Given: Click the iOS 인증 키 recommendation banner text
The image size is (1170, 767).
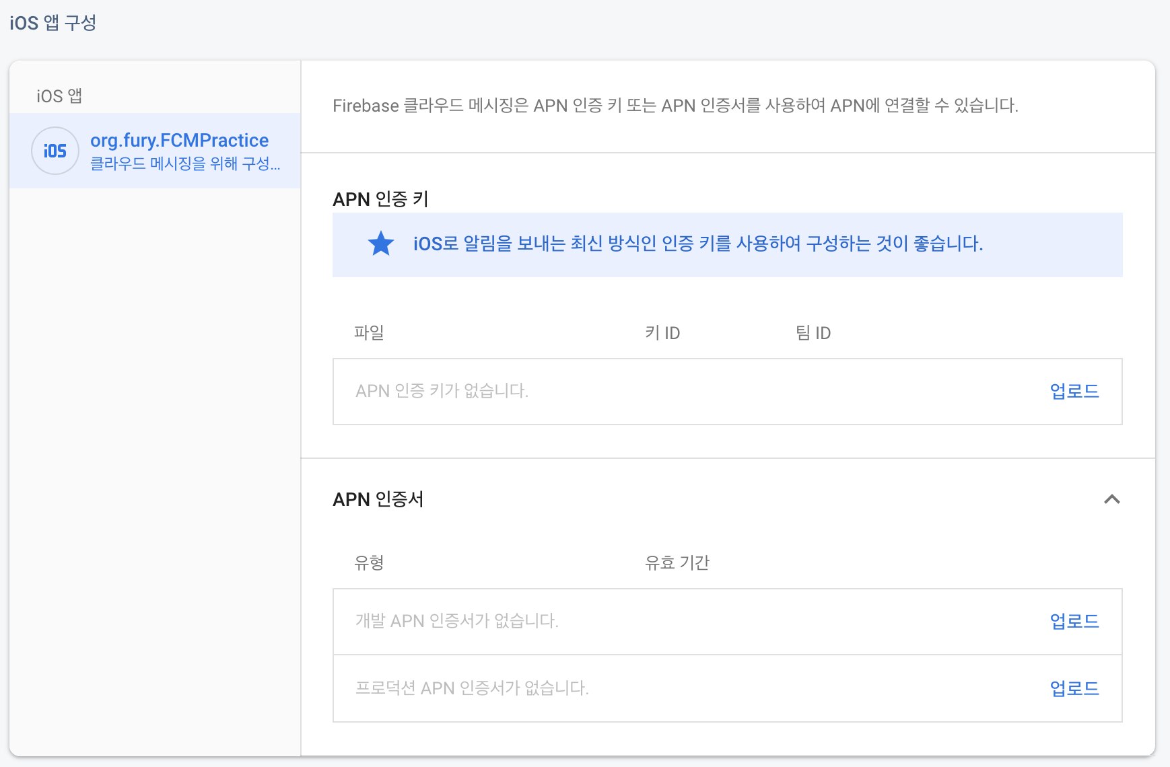Looking at the screenshot, I should (698, 244).
